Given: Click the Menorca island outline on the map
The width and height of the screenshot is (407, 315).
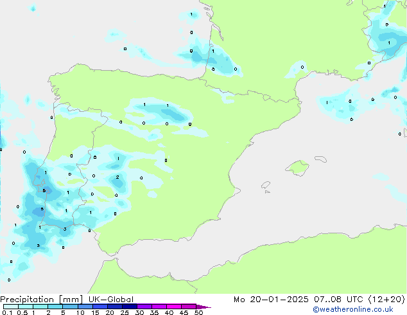Looking at the screenshot, I should [320, 159].
